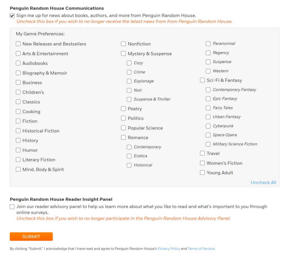Uncheck the Penguin Random House news signup box
This screenshot has width=290, height=262.
(x=12, y=16)
